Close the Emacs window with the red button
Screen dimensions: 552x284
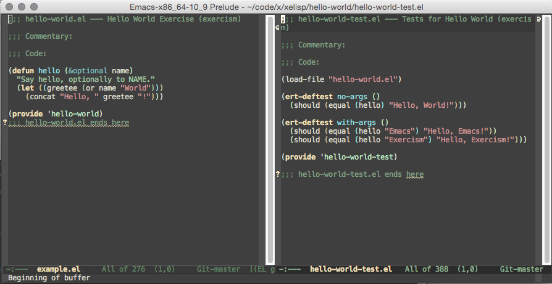(x=9, y=7)
